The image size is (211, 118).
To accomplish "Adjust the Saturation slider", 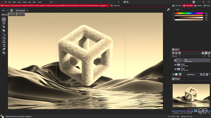I will tap(189, 15).
